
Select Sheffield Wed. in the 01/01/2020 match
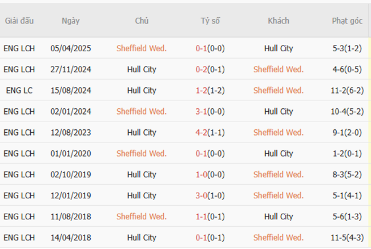[x=142, y=154]
